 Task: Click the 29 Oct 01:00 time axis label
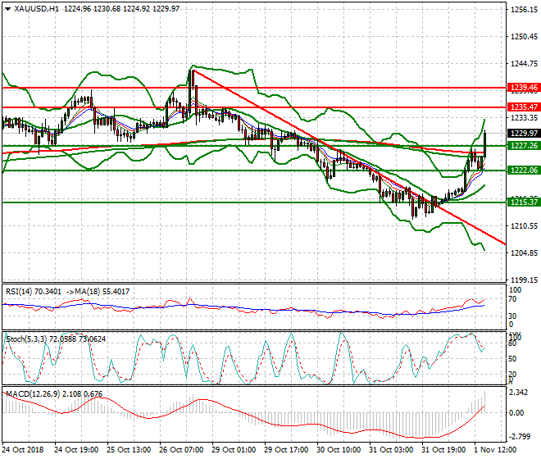[x=234, y=450]
